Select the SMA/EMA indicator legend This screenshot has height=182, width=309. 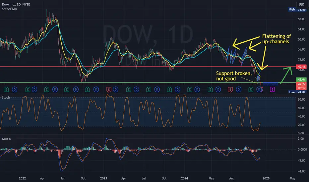click(x=10, y=9)
